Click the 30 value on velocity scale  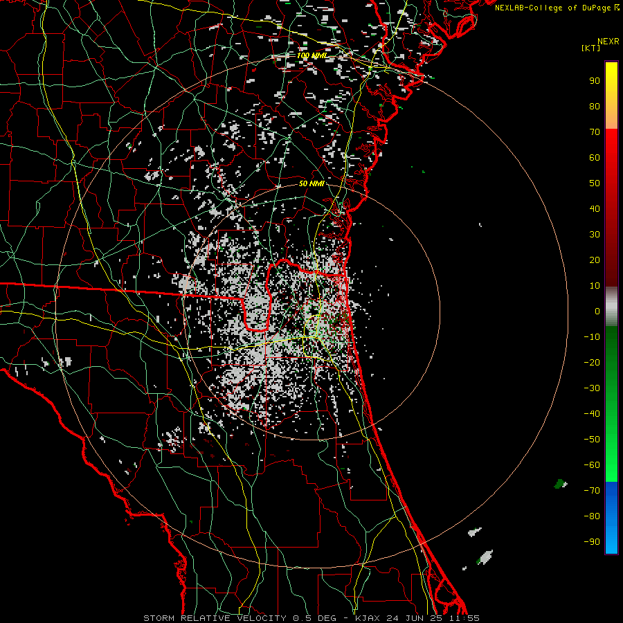595,235
